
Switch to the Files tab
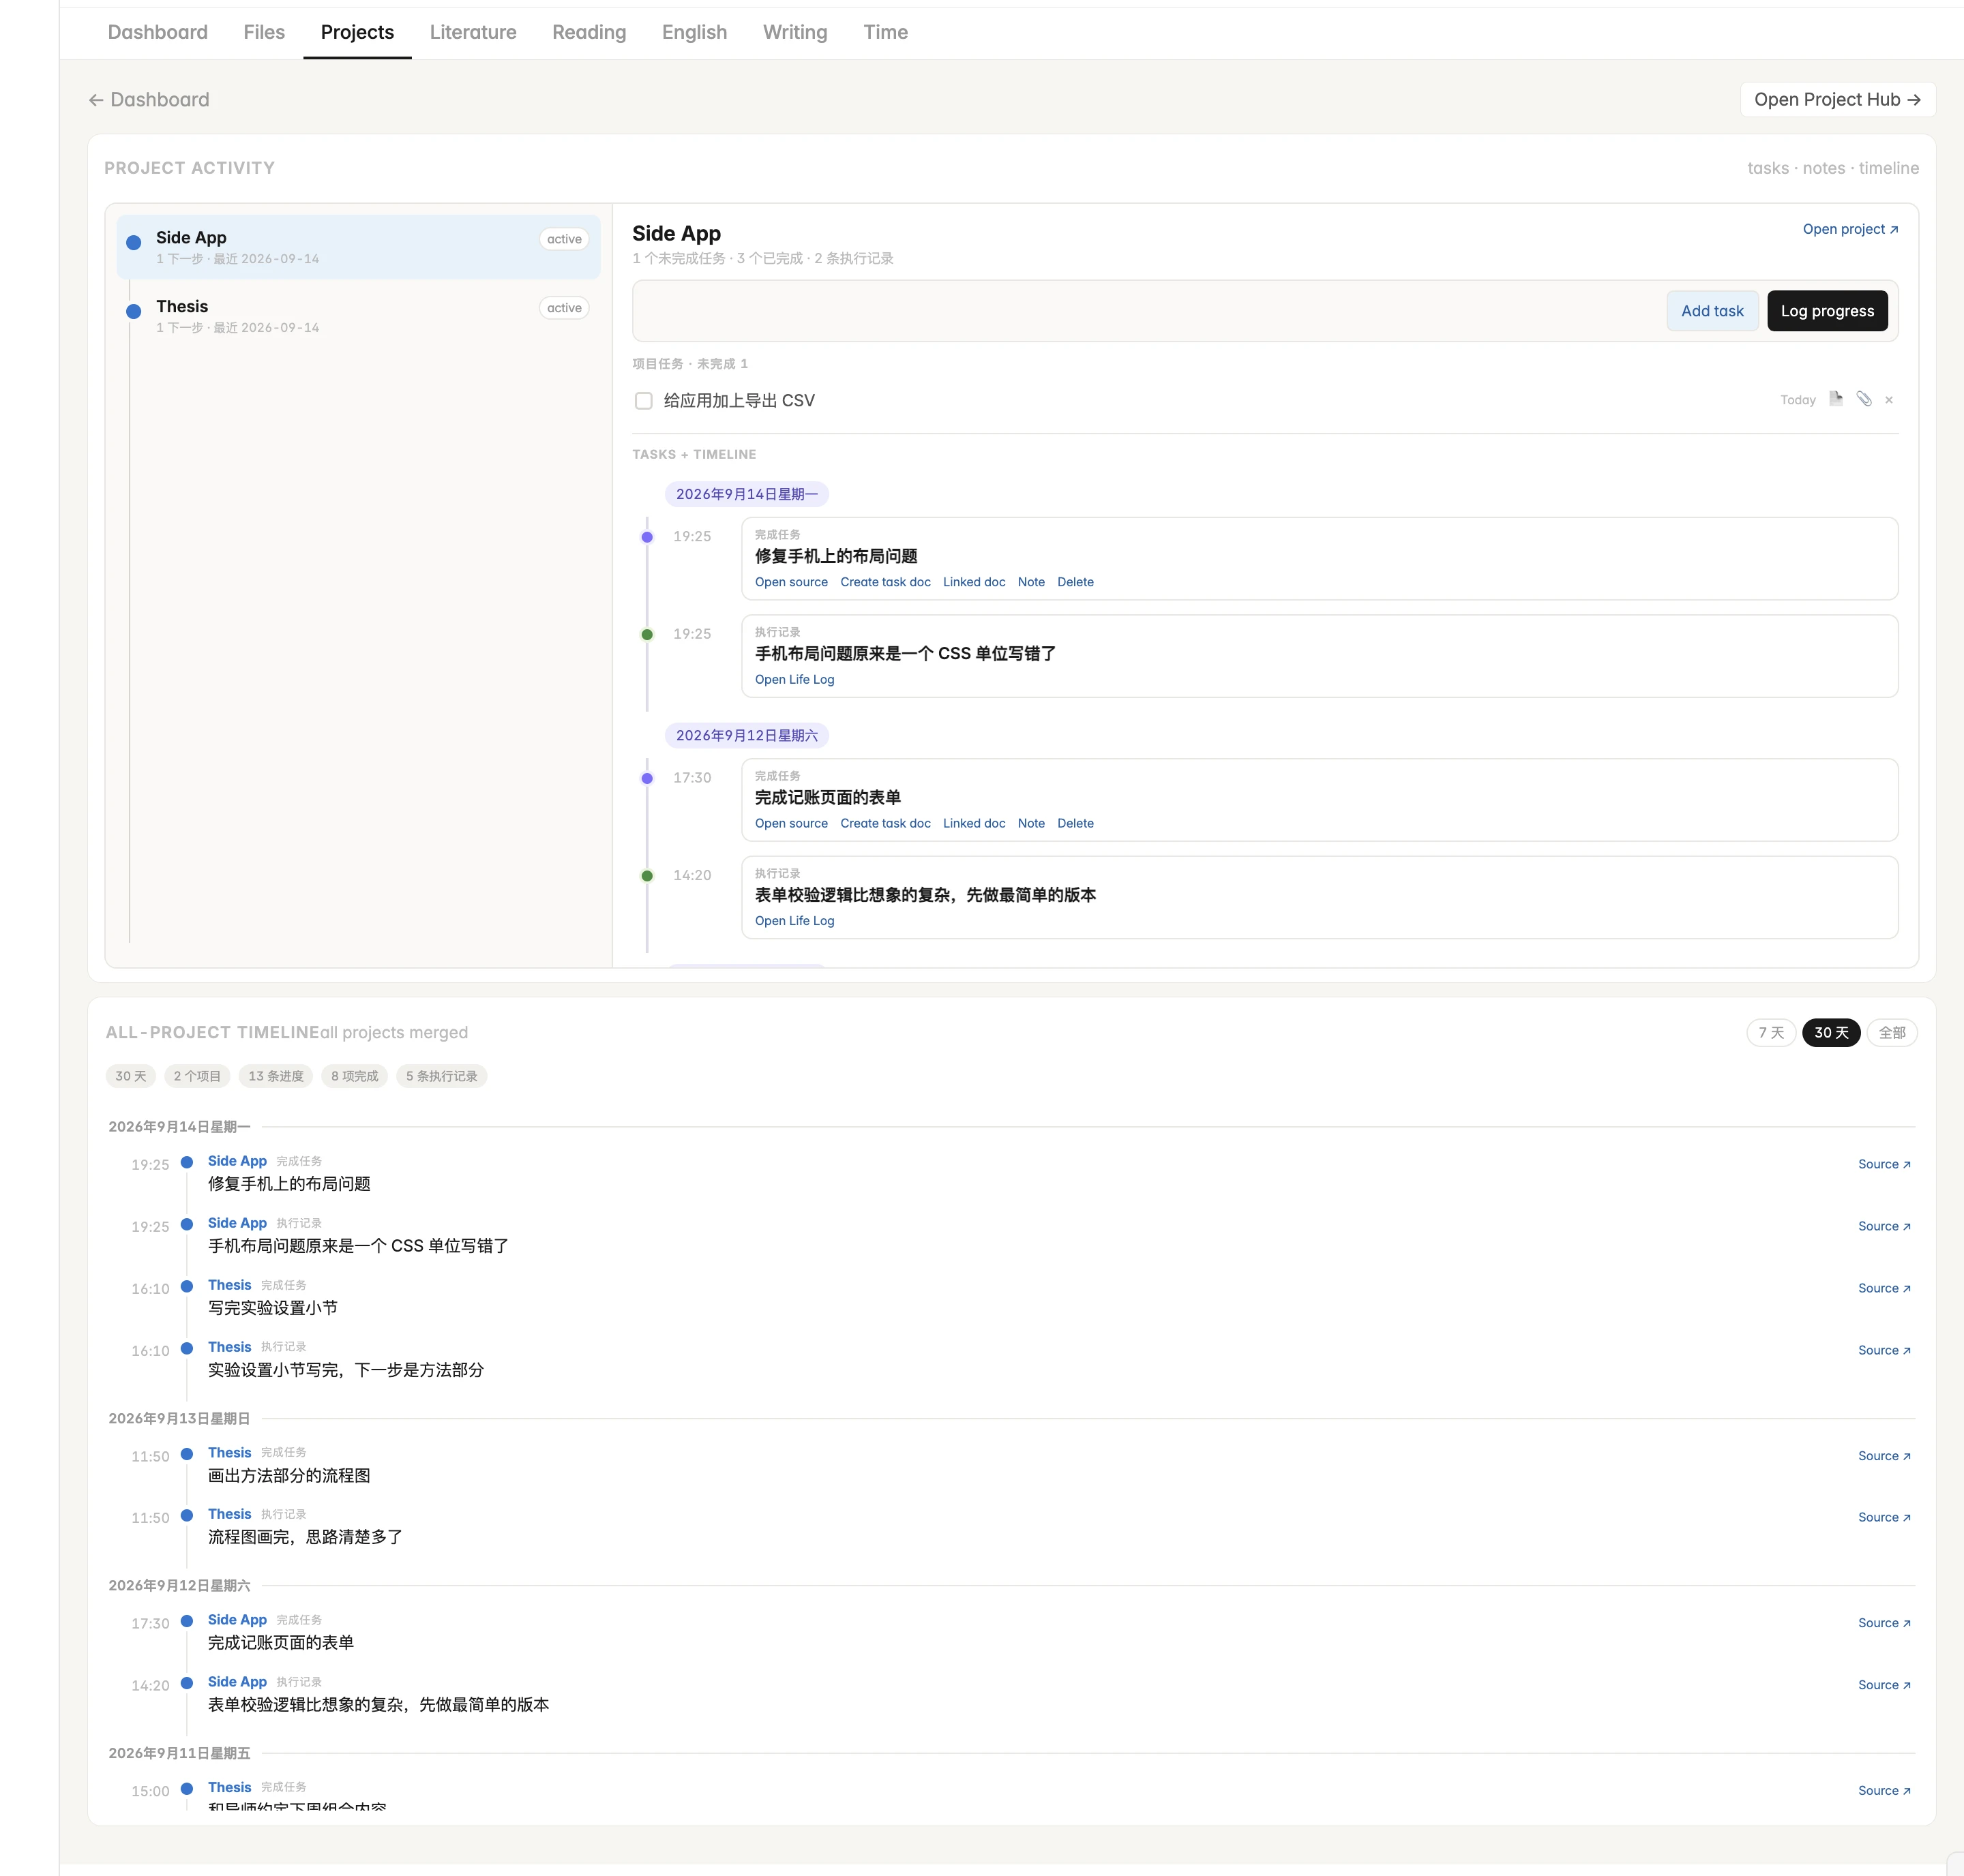[264, 32]
